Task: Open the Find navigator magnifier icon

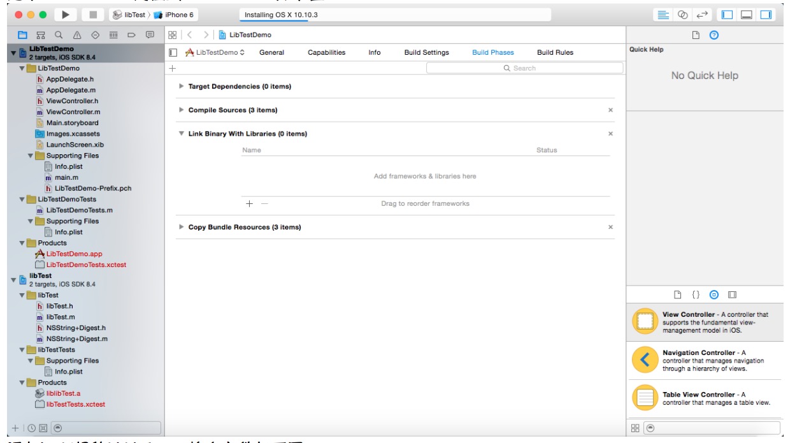Action: [59, 34]
